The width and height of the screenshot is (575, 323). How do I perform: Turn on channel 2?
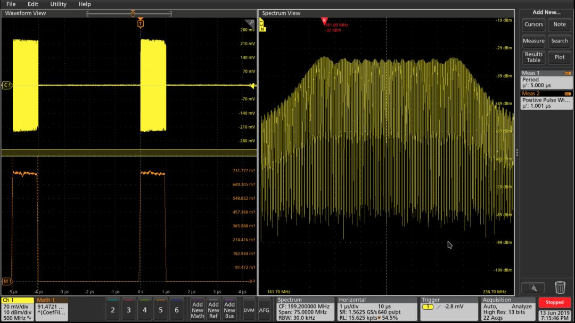(x=112, y=310)
